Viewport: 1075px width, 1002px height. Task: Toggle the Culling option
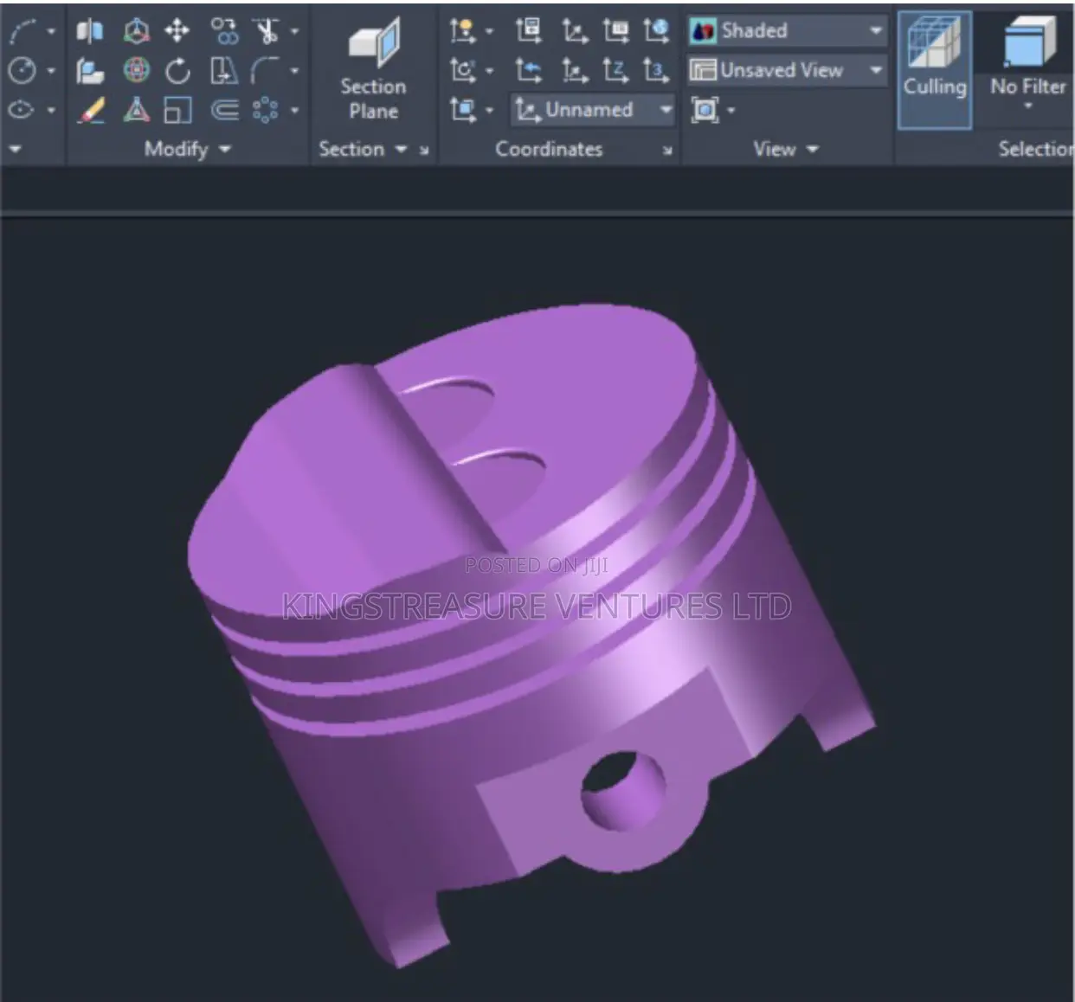[935, 69]
